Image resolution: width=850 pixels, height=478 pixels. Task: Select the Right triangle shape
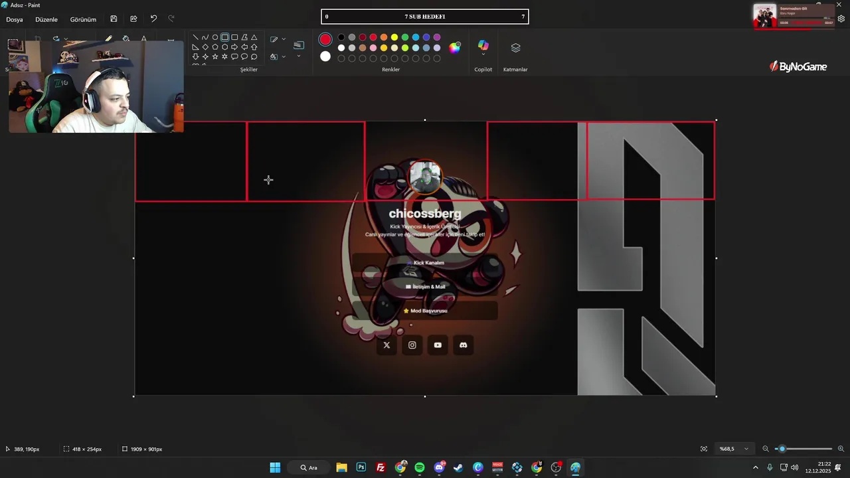click(195, 47)
